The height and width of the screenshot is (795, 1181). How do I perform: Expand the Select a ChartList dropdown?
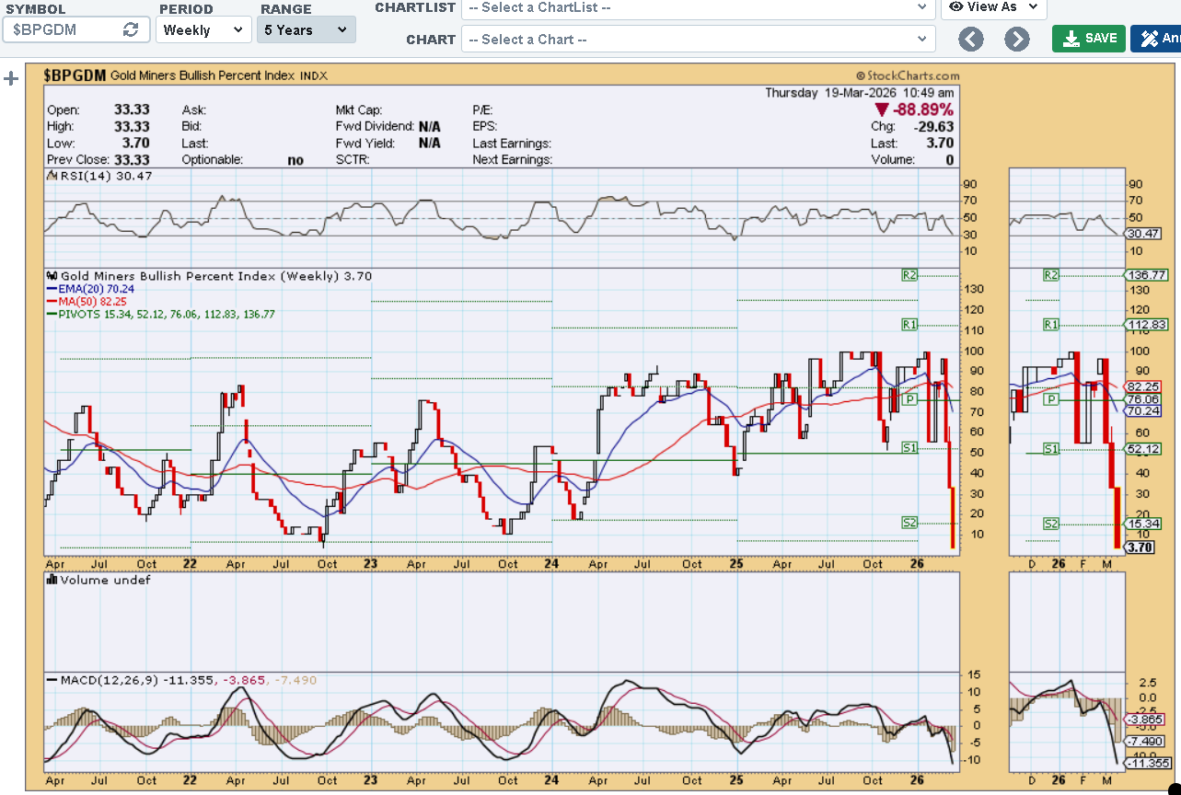point(698,7)
